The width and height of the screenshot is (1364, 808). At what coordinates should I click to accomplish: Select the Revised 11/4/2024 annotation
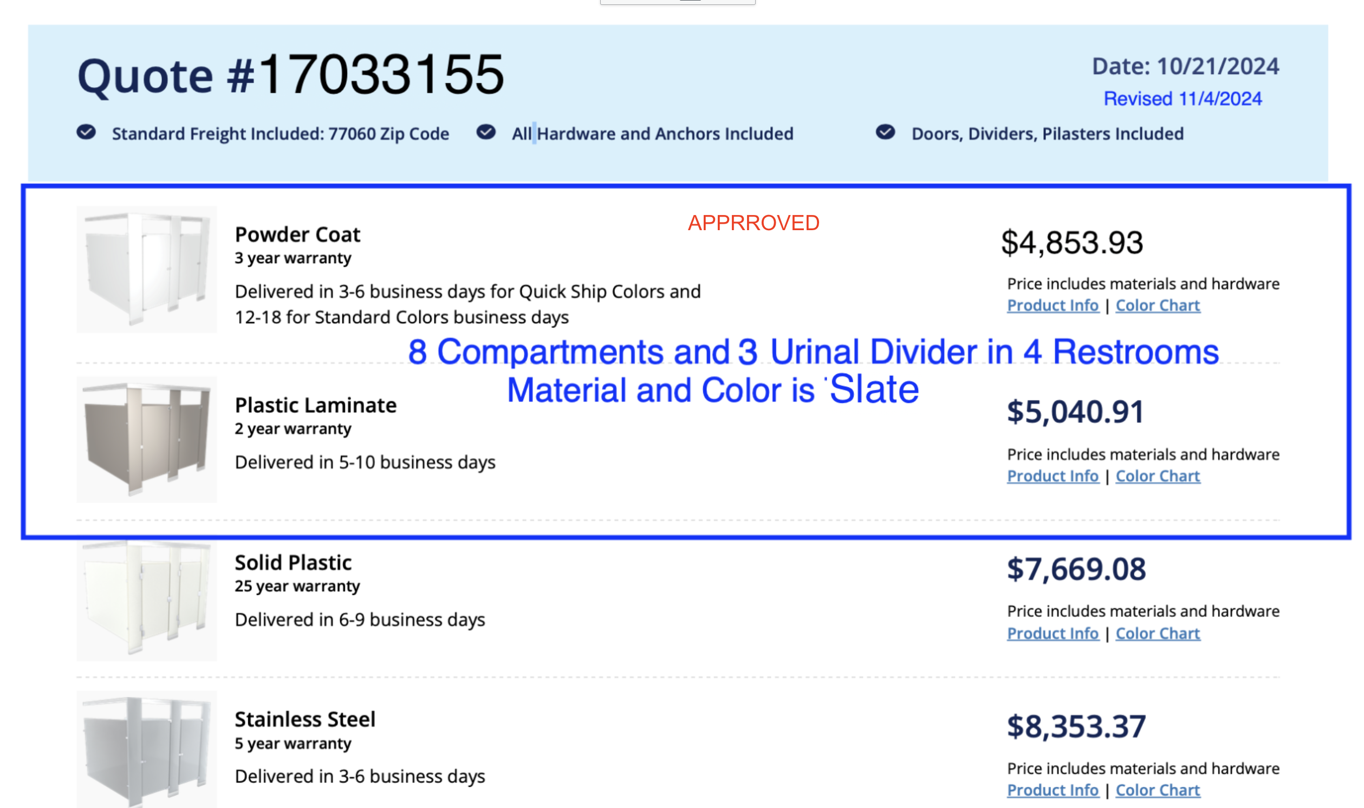(1183, 99)
